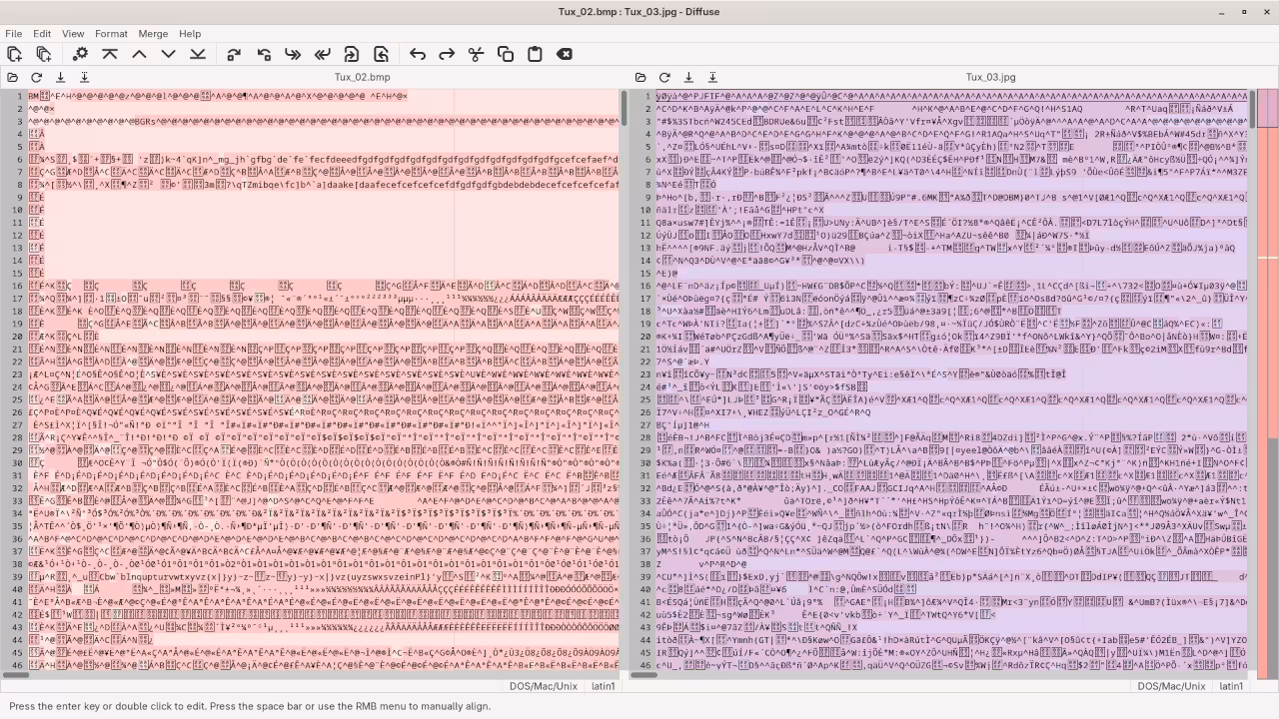Save the Tux_03.jpg pane file

(688, 77)
